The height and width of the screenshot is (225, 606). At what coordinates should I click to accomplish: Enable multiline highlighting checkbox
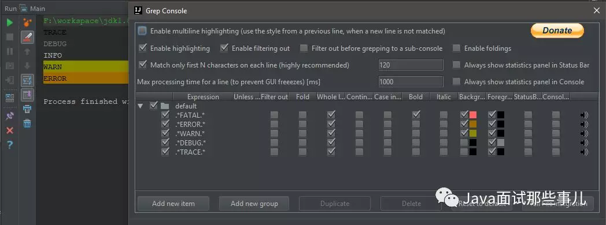(x=143, y=31)
